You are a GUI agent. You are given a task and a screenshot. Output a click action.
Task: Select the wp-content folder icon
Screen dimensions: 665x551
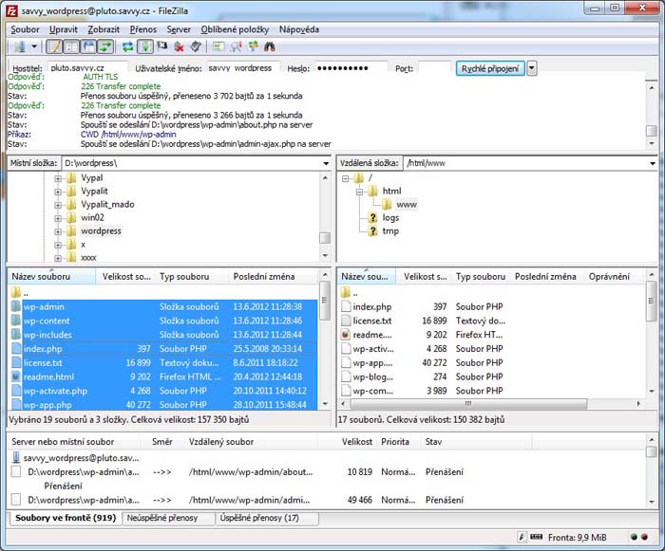(x=16, y=321)
